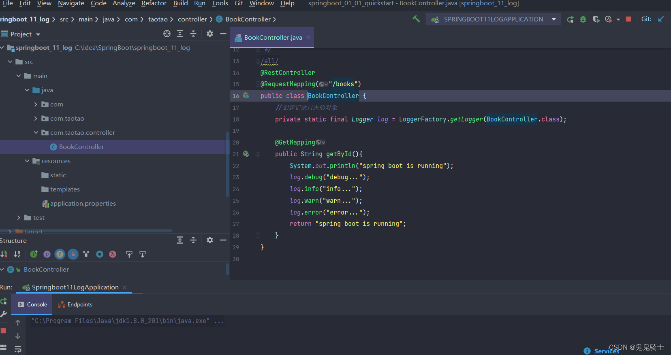Click the gutter run icon on line 16
This screenshot has width=671, height=355.
point(246,96)
